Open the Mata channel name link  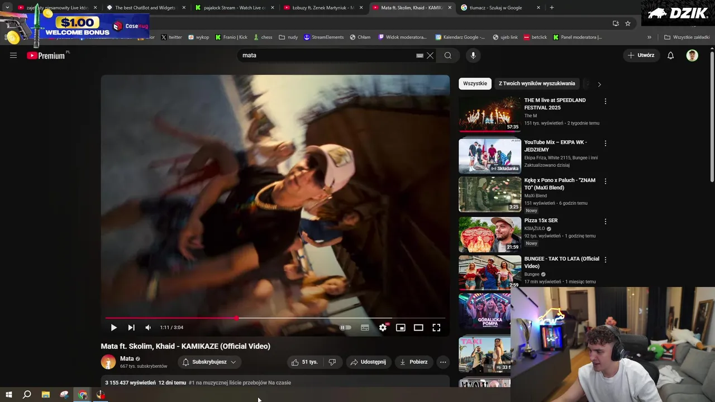127,358
